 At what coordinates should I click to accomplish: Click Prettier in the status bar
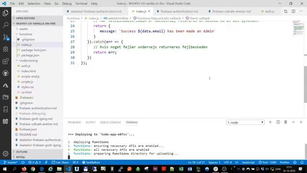click(x=284, y=162)
